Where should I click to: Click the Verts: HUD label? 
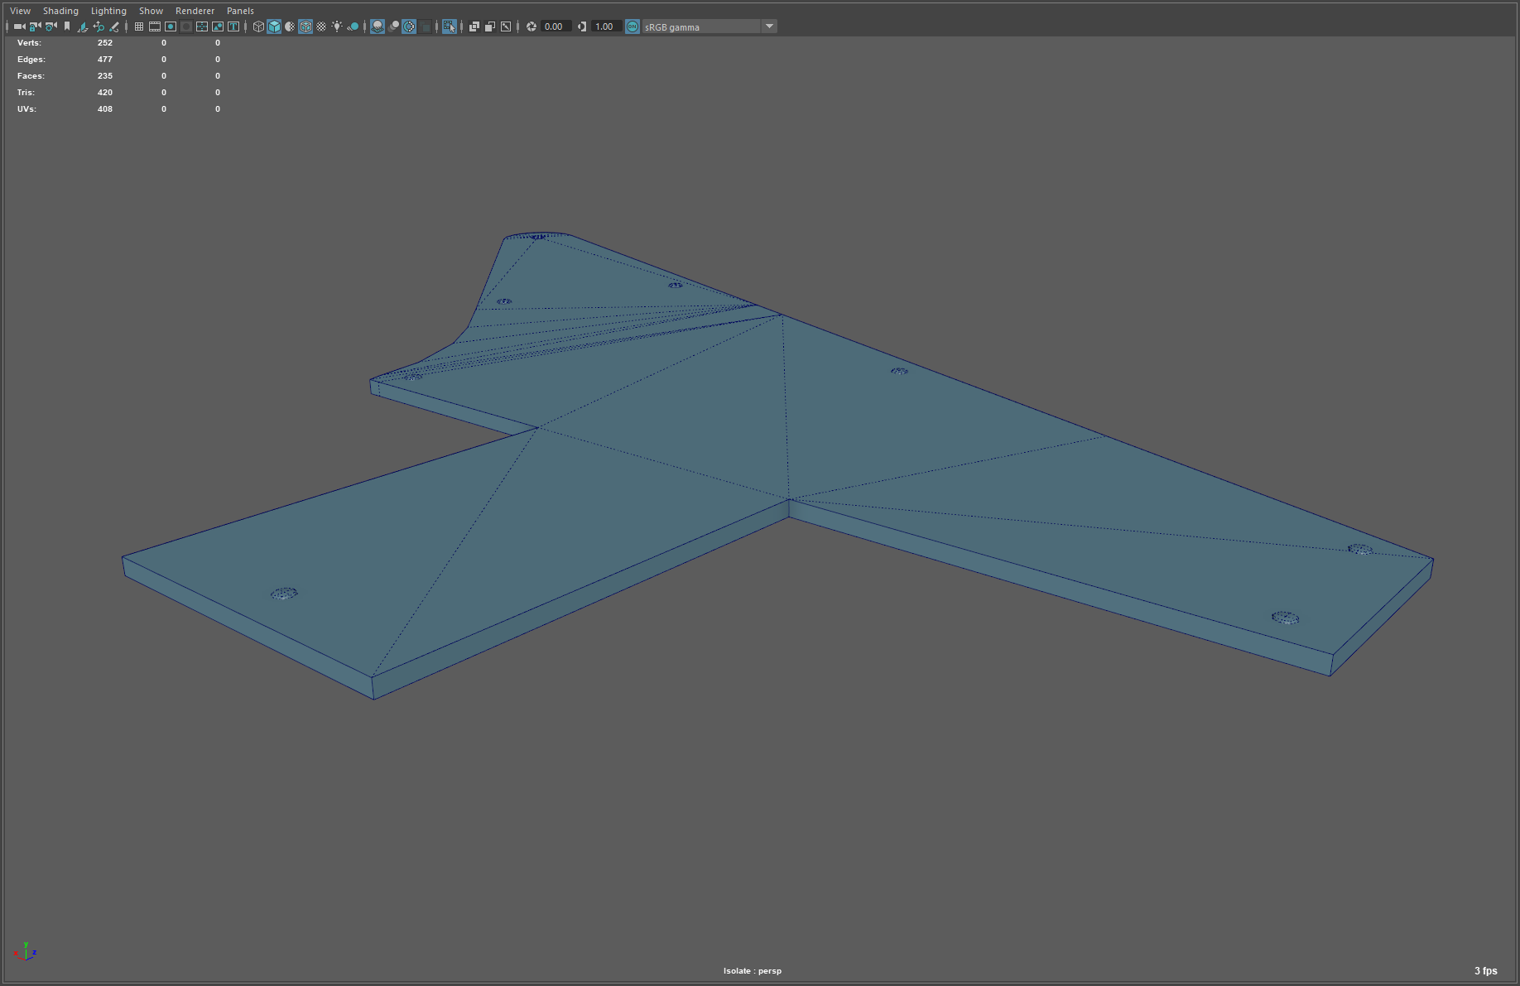pos(29,43)
